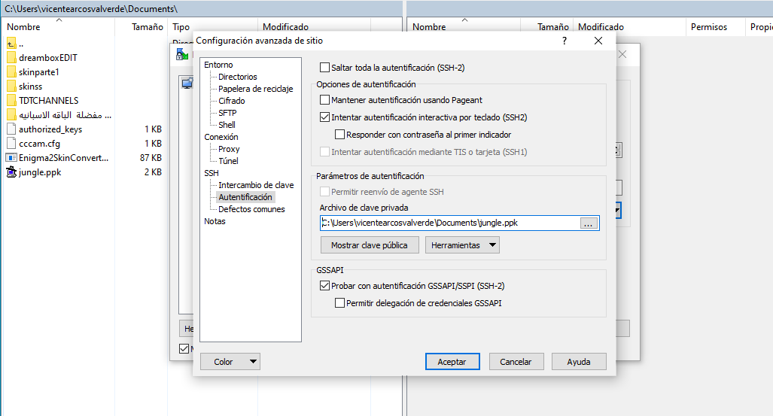Click Mostrar clave pública button
The image size is (773, 416).
pos(369,245)
